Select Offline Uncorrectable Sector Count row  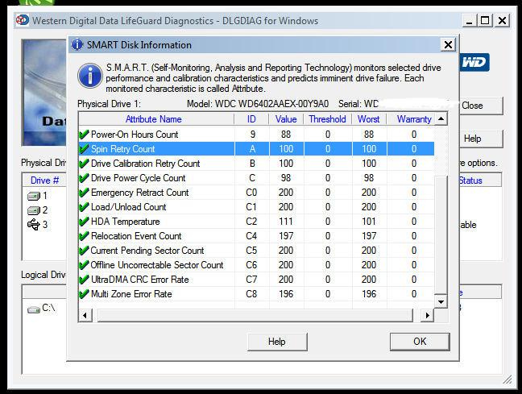click(256, 265)
